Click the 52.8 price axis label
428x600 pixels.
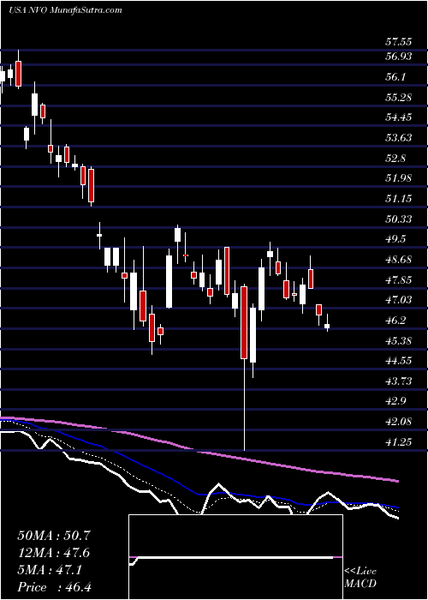(x=395, y=158)
